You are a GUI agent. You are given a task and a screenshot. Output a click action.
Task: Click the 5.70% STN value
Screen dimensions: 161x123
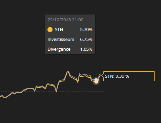tap(86, 30)
